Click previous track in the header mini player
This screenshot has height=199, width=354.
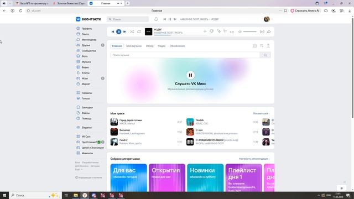tap(165, 19)
